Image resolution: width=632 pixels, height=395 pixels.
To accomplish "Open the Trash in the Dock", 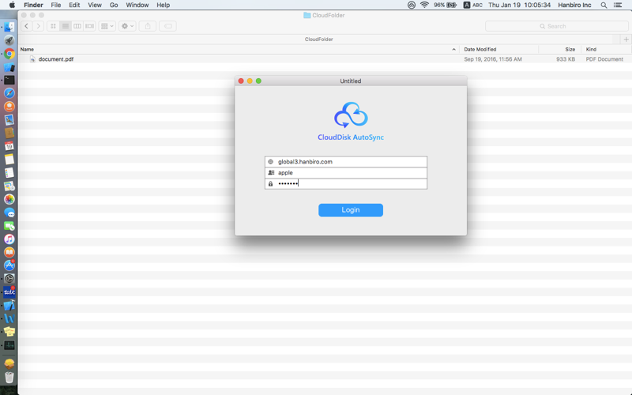I will click(x=9, y=378).
